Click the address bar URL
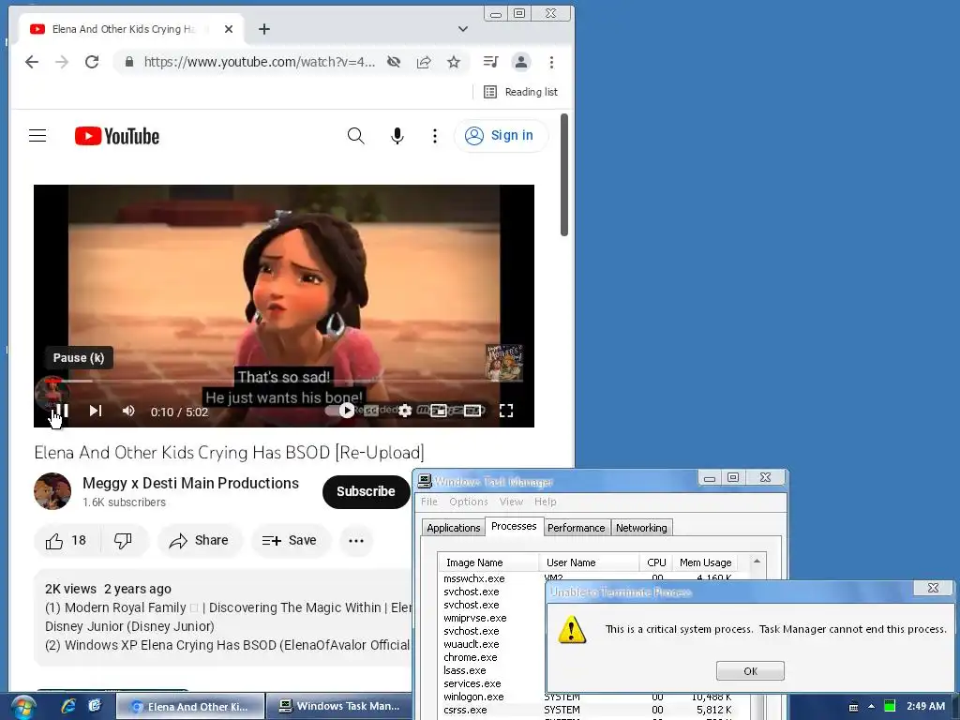960x720 pixels. pos(259,62)
